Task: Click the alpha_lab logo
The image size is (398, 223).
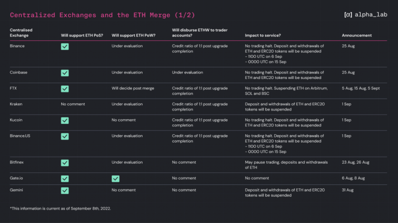Action: 365,14
